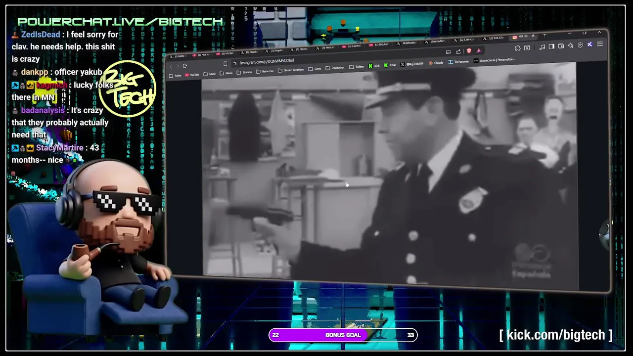This screenshot has width=633, height=356.
Task: Open the Share icon in the address bar
Action: click(x=458, y=51)
